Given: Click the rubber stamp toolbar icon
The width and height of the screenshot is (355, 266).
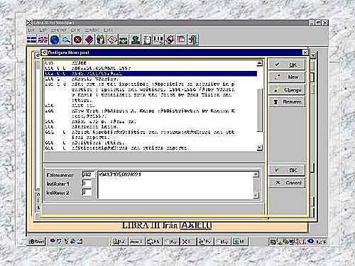Looking at the screenshot, I should tap(135, 40).
